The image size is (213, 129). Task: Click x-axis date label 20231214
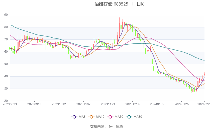click(133, 104)
